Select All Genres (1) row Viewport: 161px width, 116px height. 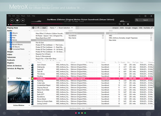(85, 33)
